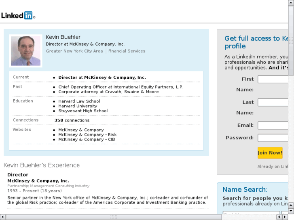Click Kevin Buehler's Experience heading
Image resolution: width=294 pixels, height=220 pixels.
point(42,165)
